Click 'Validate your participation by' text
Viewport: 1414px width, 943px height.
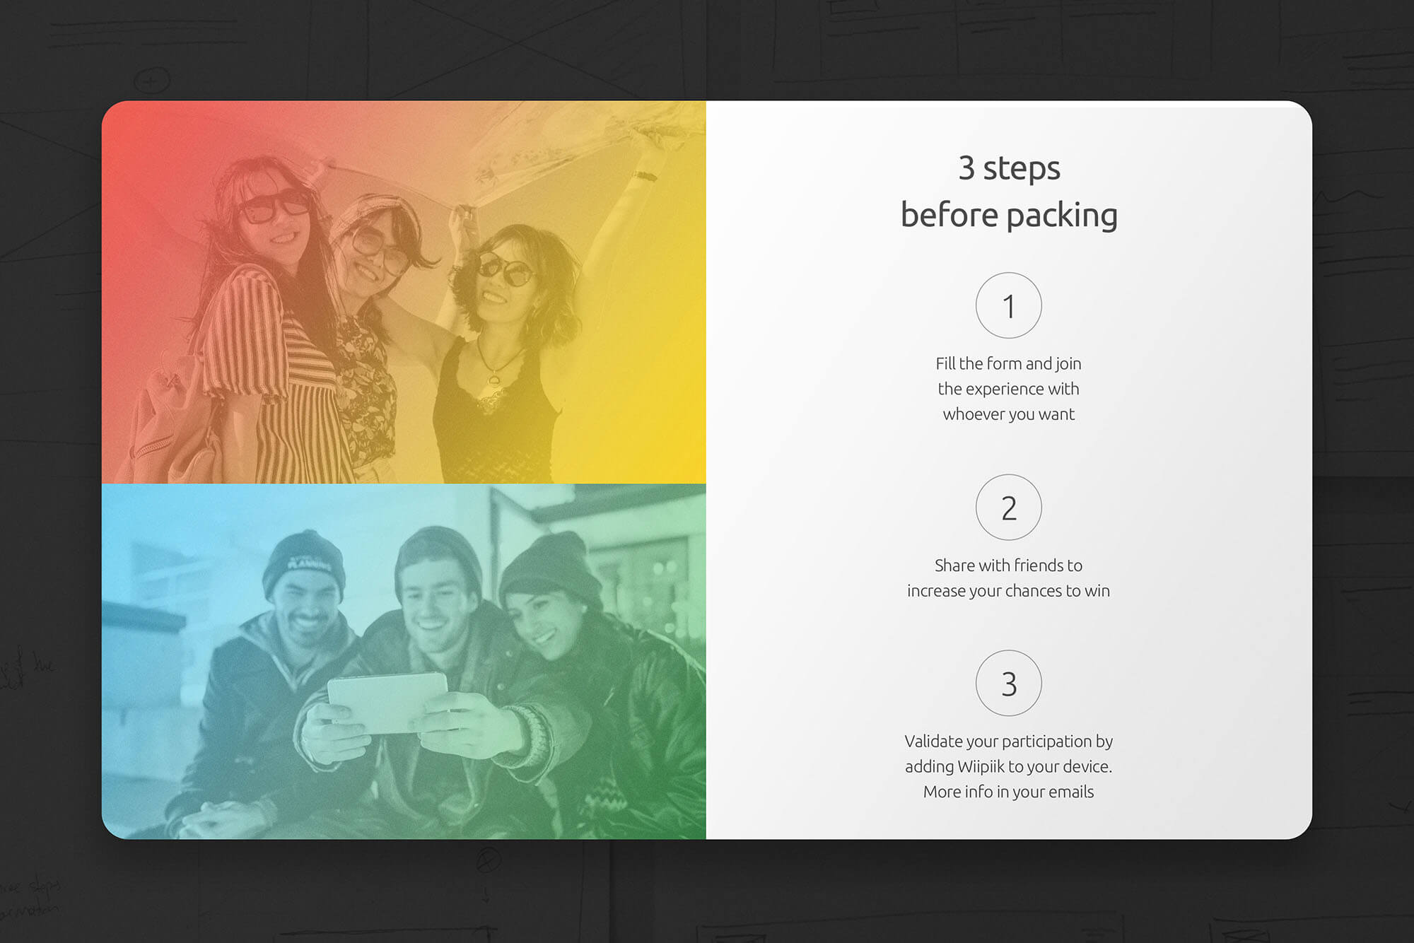[x=1008, y=741]
